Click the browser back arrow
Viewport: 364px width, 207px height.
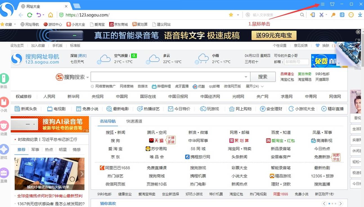point(21,15)
